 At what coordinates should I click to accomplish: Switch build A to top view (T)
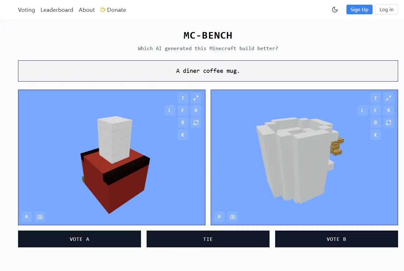(x=183, y=98)
